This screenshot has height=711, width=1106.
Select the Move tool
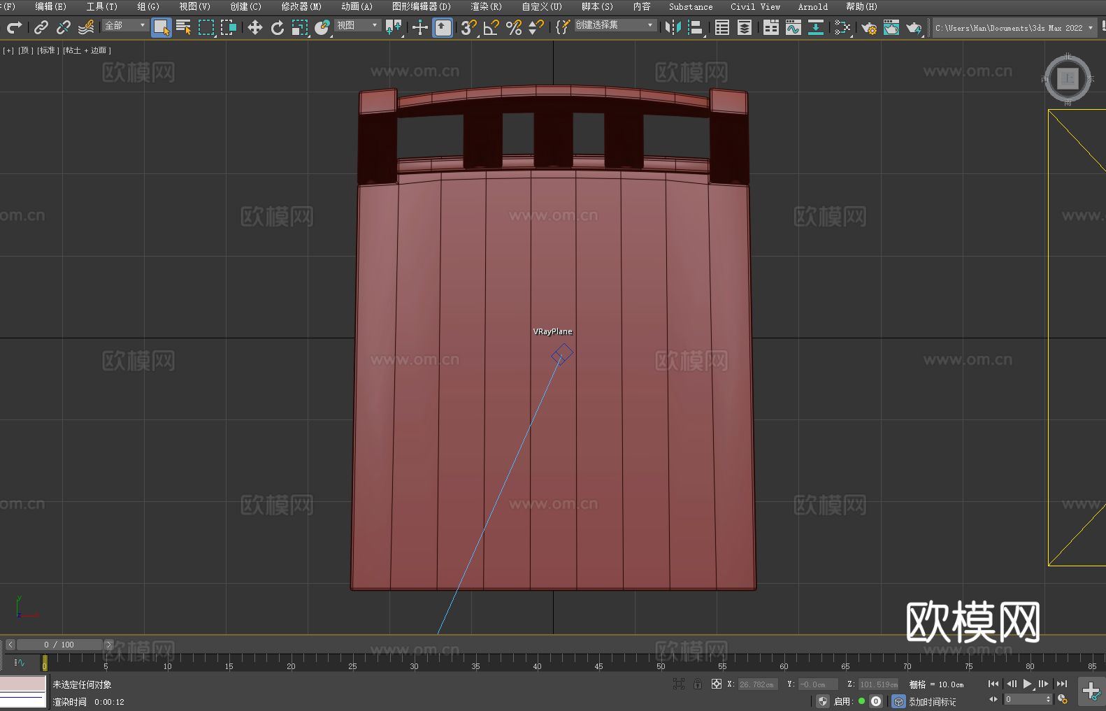pyautogui.click(x=255, y=28)
